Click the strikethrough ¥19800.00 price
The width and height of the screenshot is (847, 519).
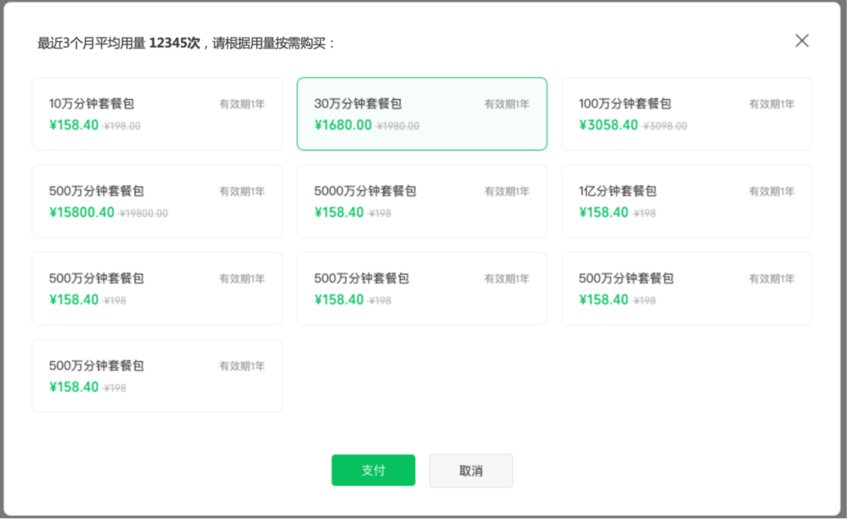click(144, 214)
